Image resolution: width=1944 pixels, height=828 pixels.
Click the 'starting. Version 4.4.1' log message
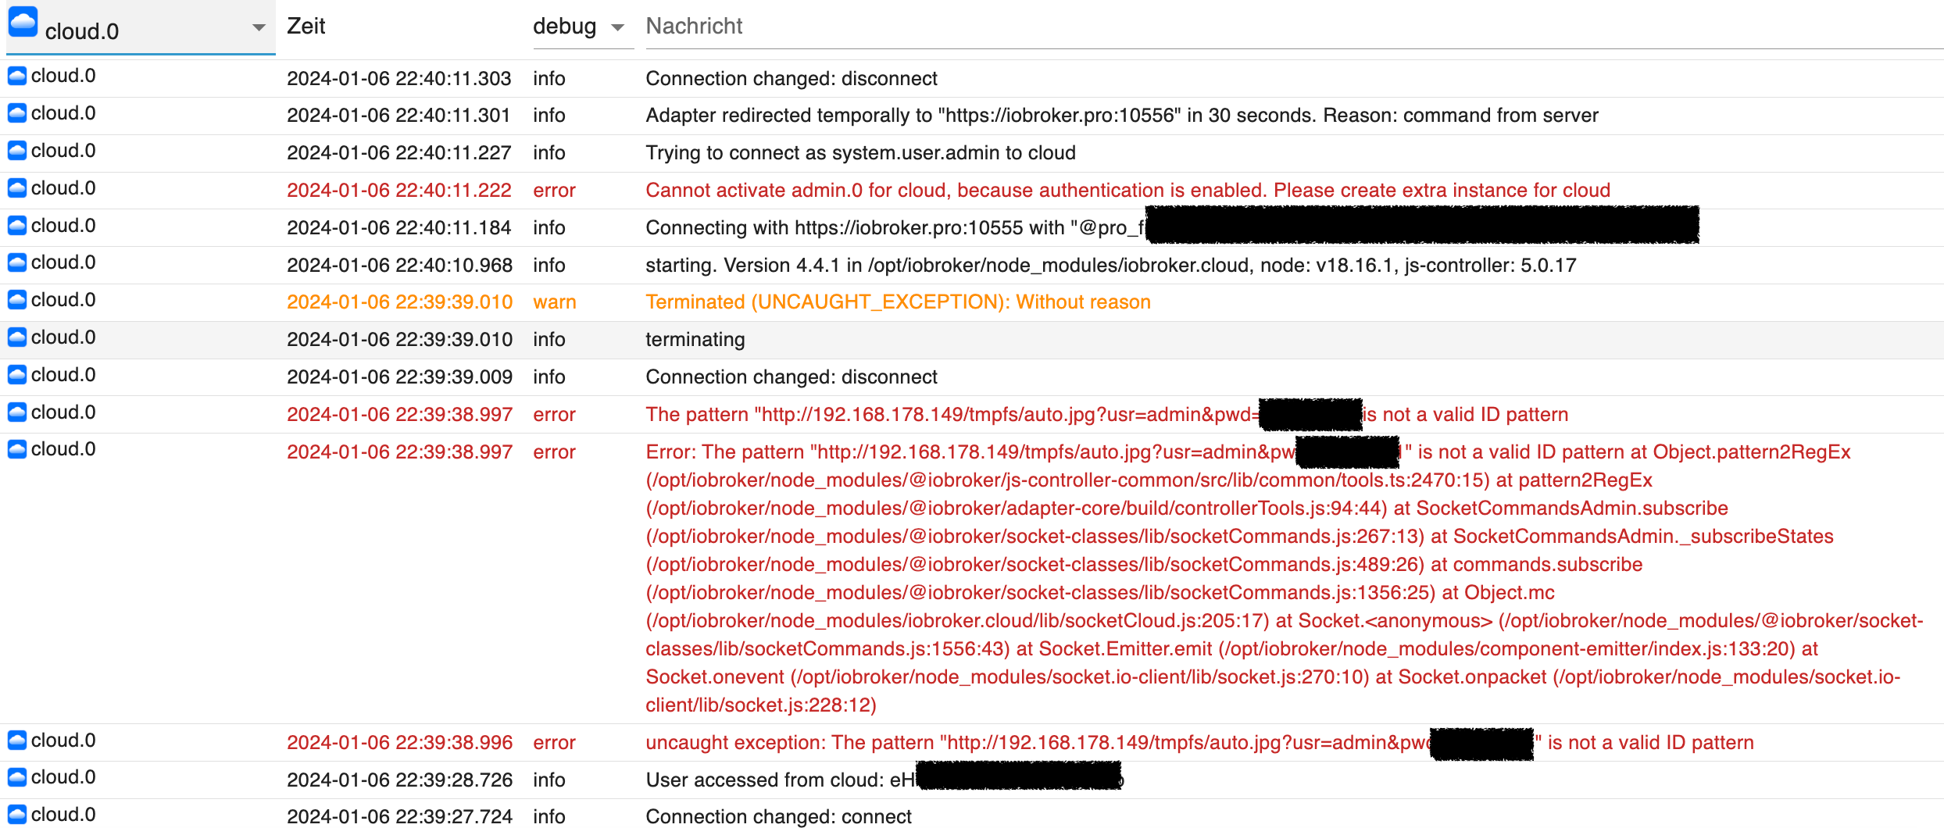click(x=1110, y=266)
